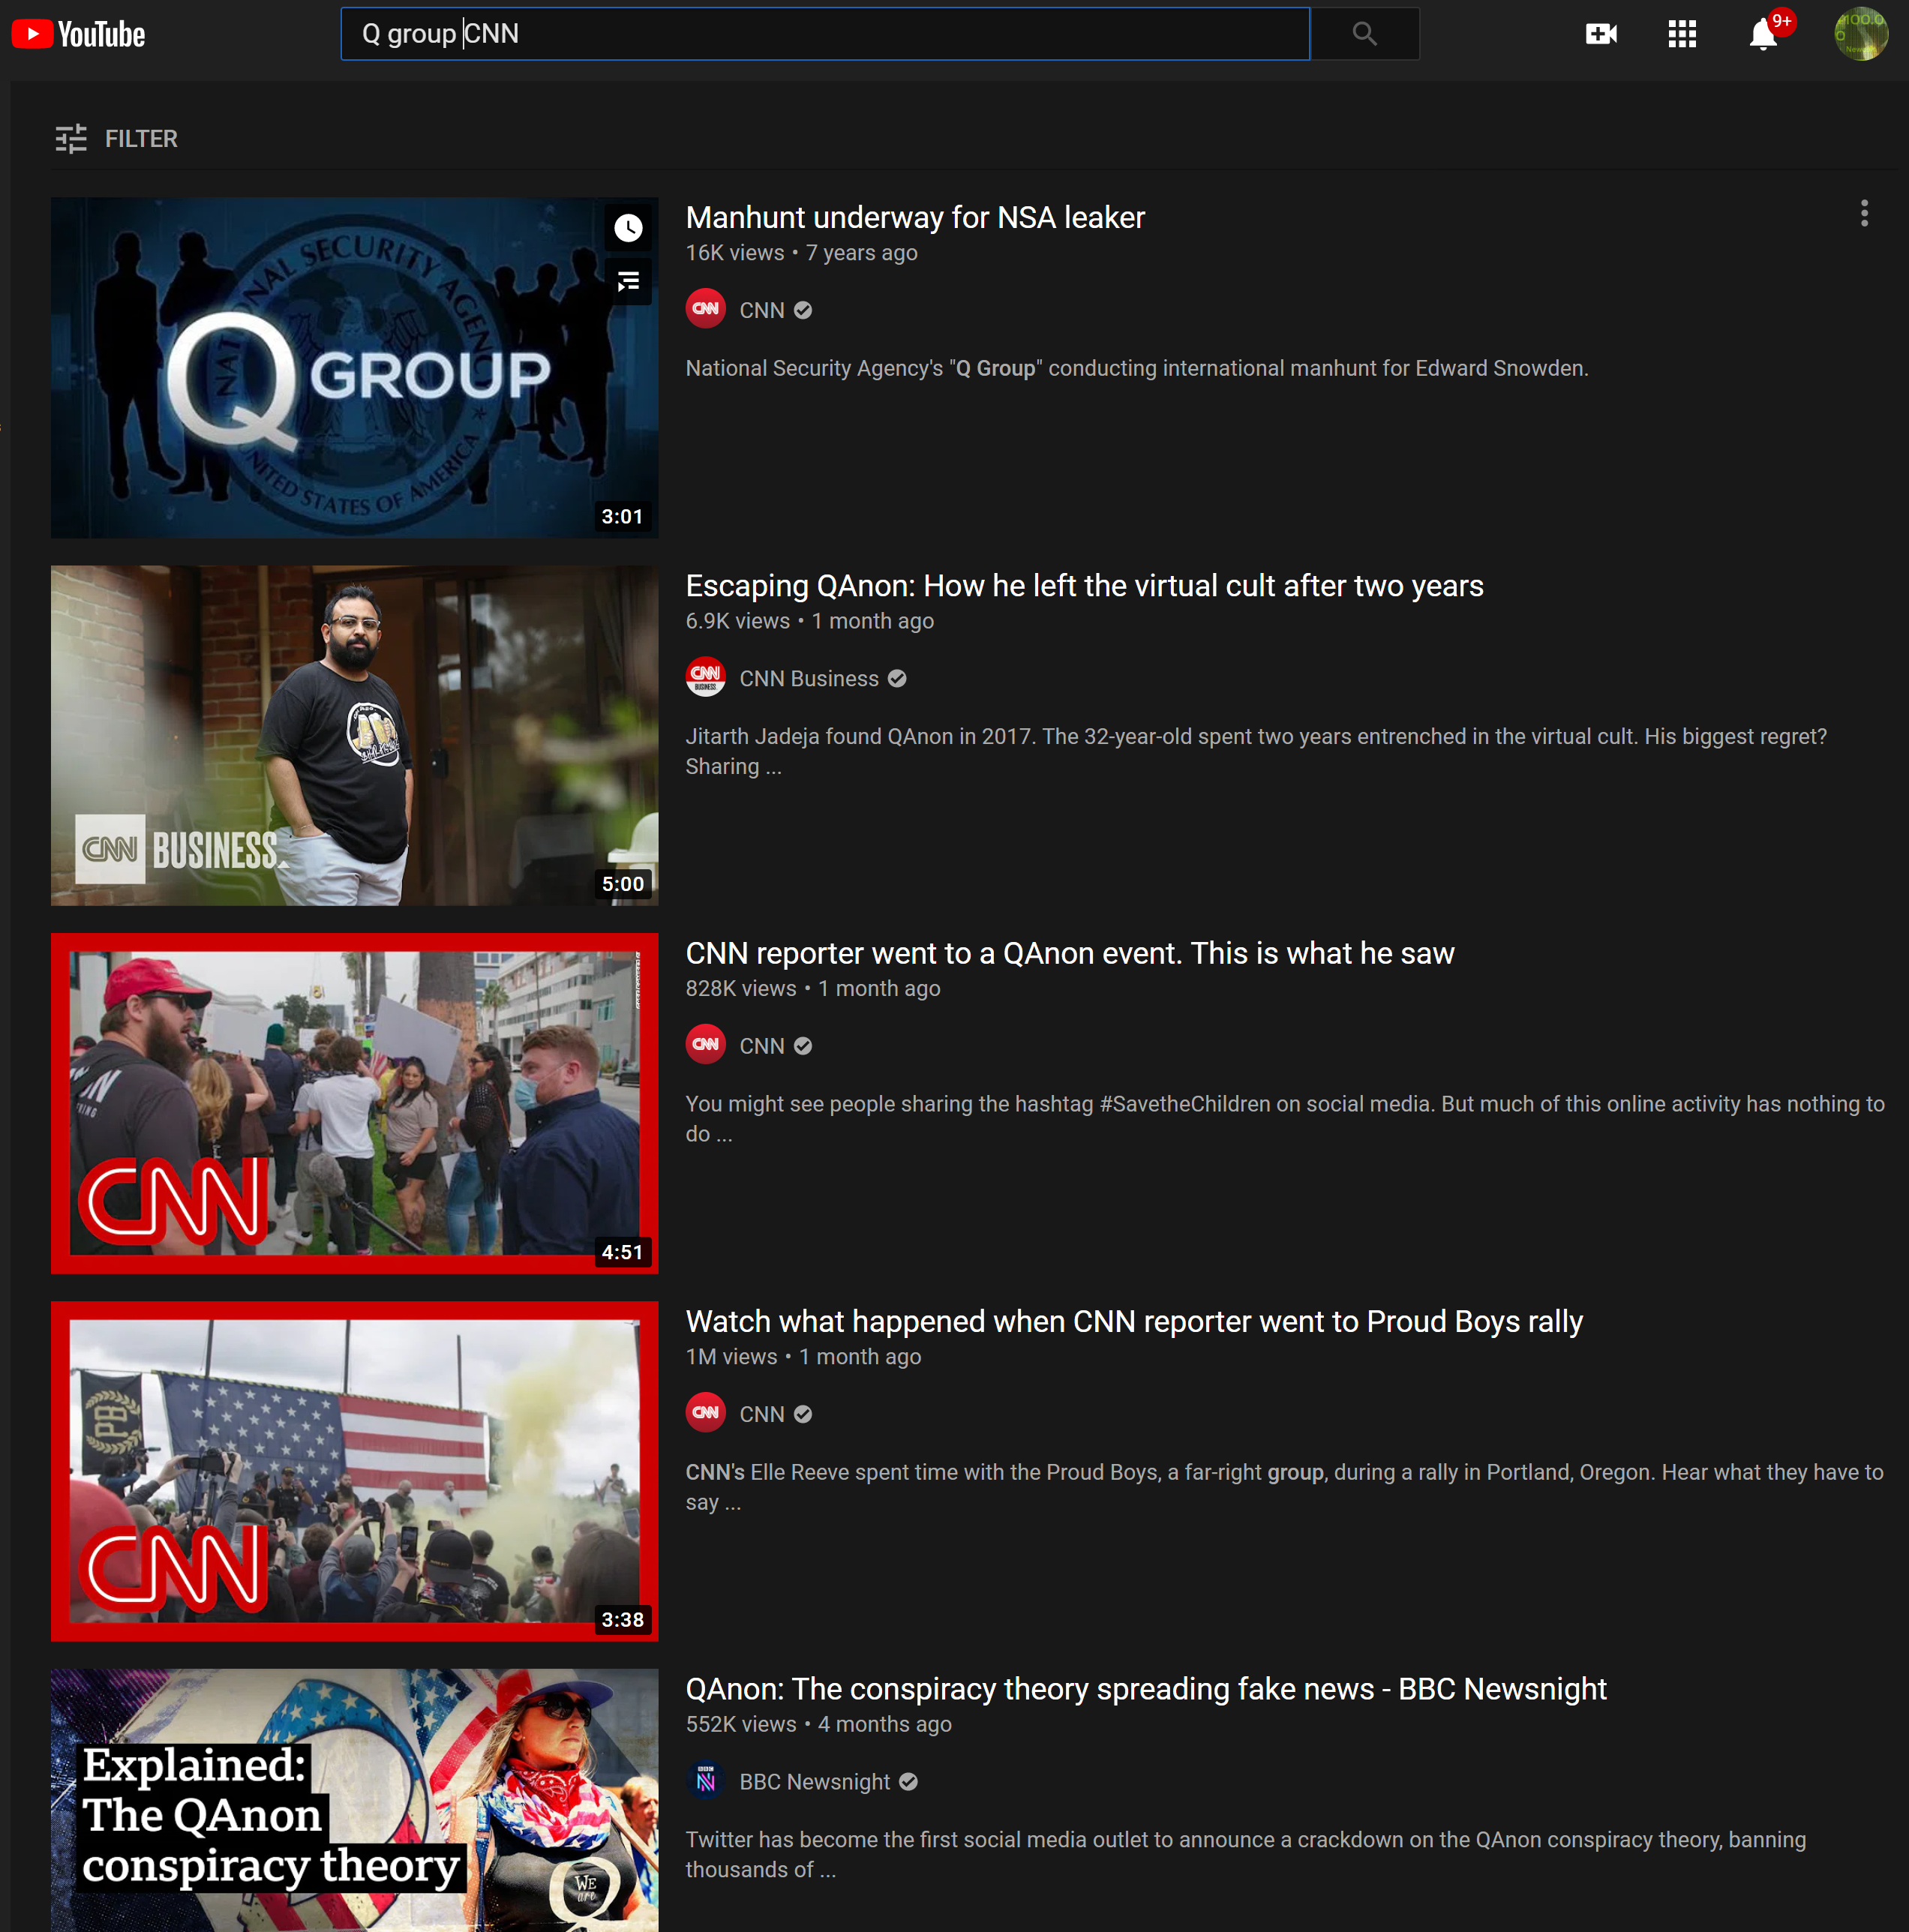Viewport: 1909px width, 1932px height.
Task: Play the QAnon event thumbnail with red border
Action: coord(354,1104)
